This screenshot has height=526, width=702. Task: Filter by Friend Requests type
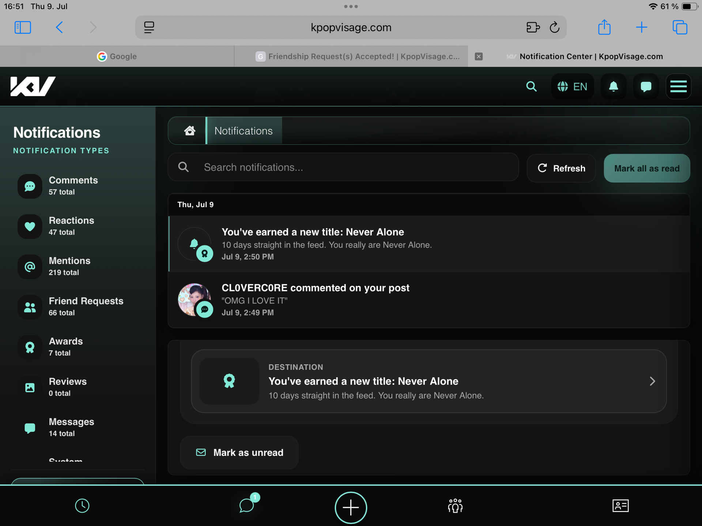(78, 306)
